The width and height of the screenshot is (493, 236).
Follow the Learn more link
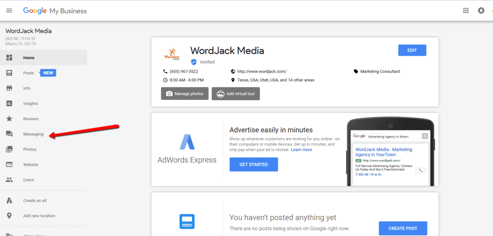[x=301, y=149]
